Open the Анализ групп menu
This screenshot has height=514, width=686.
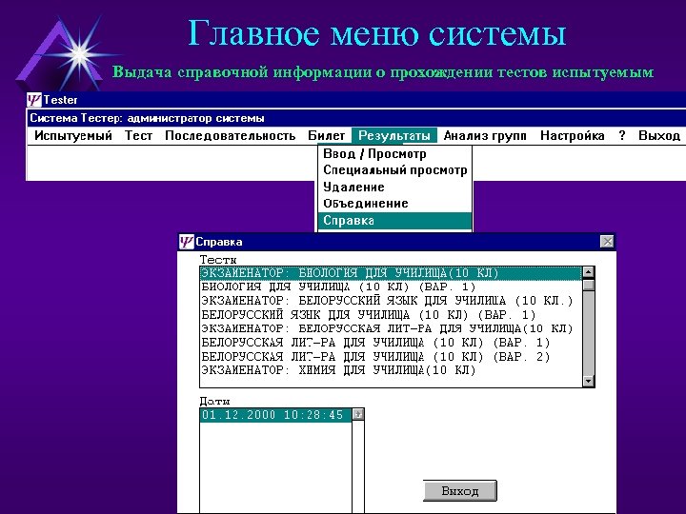(485, 136)
